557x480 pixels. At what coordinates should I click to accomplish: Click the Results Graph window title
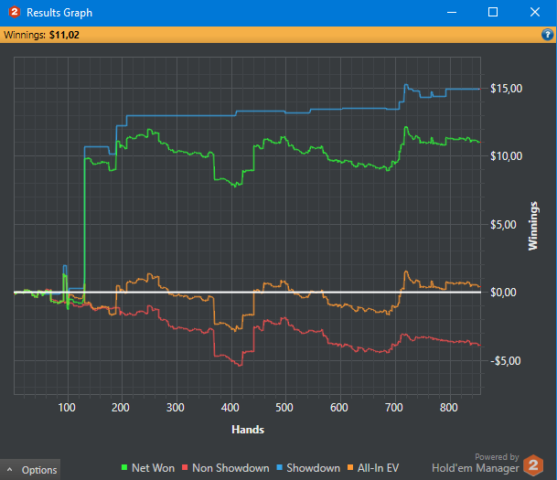pyautogui.click(x=59, y=13)
